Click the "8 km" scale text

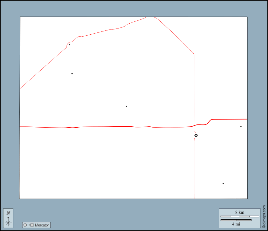[x=239, y=213]
